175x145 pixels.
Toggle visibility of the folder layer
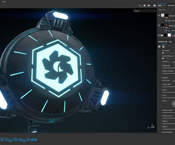pos(159,35)
